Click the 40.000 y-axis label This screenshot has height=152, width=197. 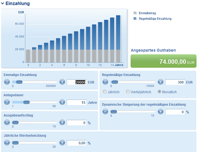pyautogui.click(x=19, y=36)
